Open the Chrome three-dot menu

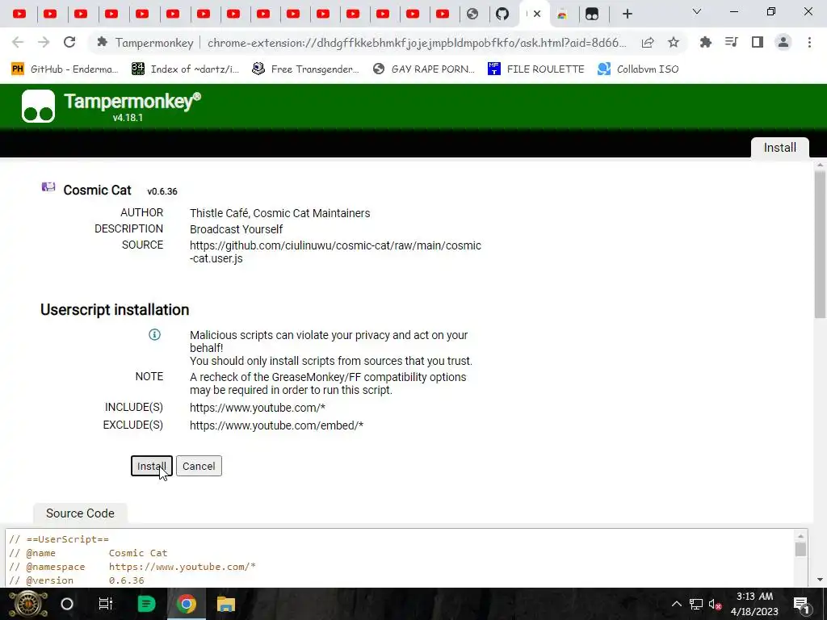(x=809, y=42)
